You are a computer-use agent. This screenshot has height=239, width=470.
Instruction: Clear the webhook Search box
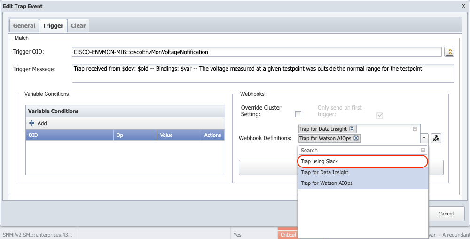coord(423,150)
